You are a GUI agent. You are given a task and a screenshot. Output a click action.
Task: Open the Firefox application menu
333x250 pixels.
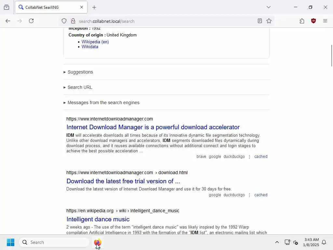pos(325,21)
